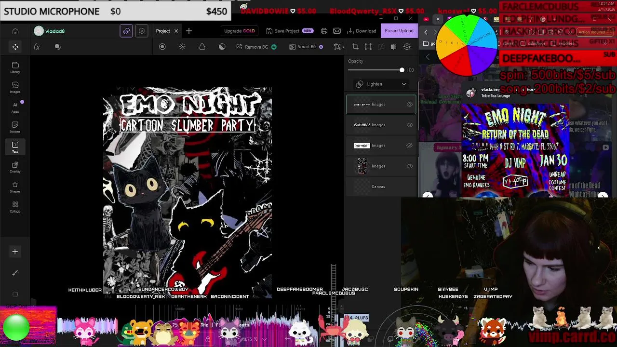Close the Project tab

coord(176,31)
